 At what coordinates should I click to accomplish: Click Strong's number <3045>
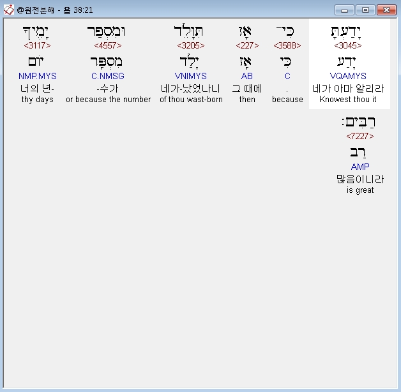pos(348,45)
